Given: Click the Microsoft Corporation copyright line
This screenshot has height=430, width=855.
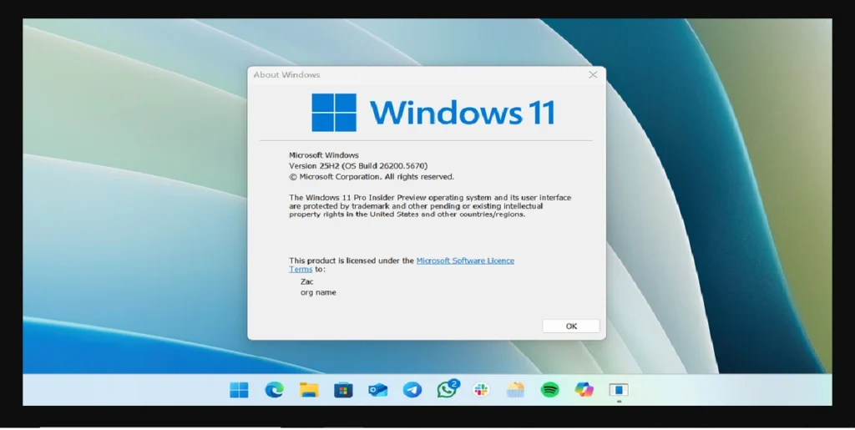Looking at the screenshot, I should (x=372, y=176).
